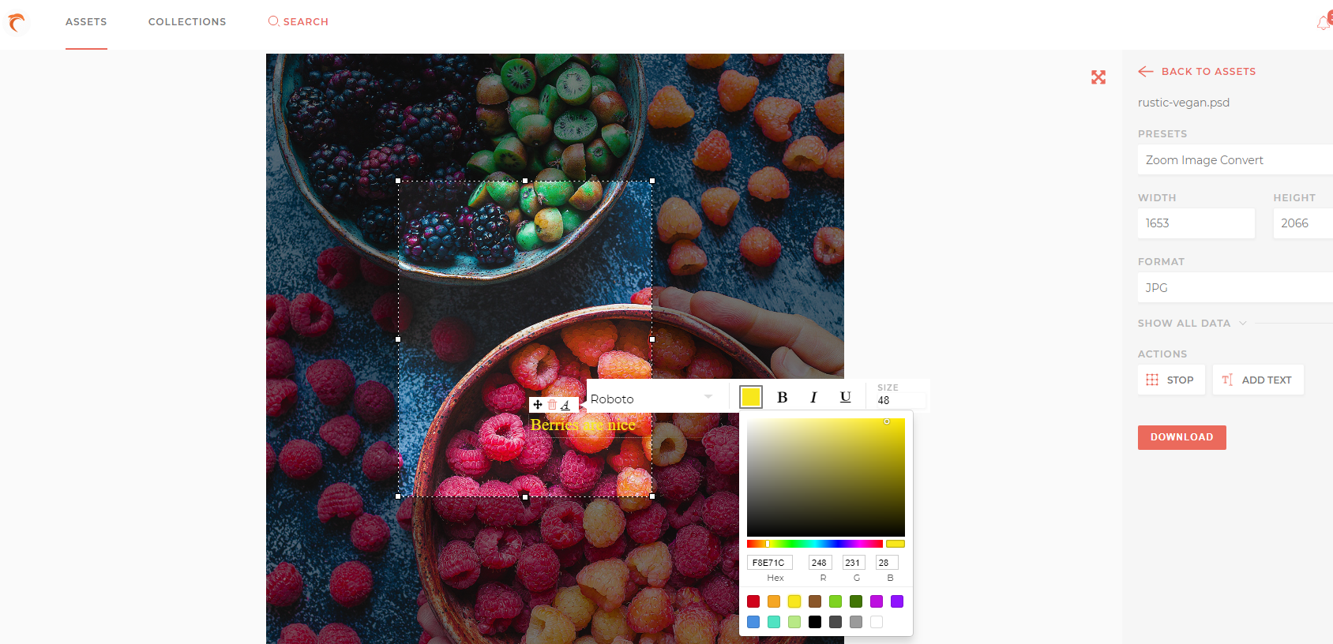Open the Zoom Image Convert presets dropdown

[1235, 159]
